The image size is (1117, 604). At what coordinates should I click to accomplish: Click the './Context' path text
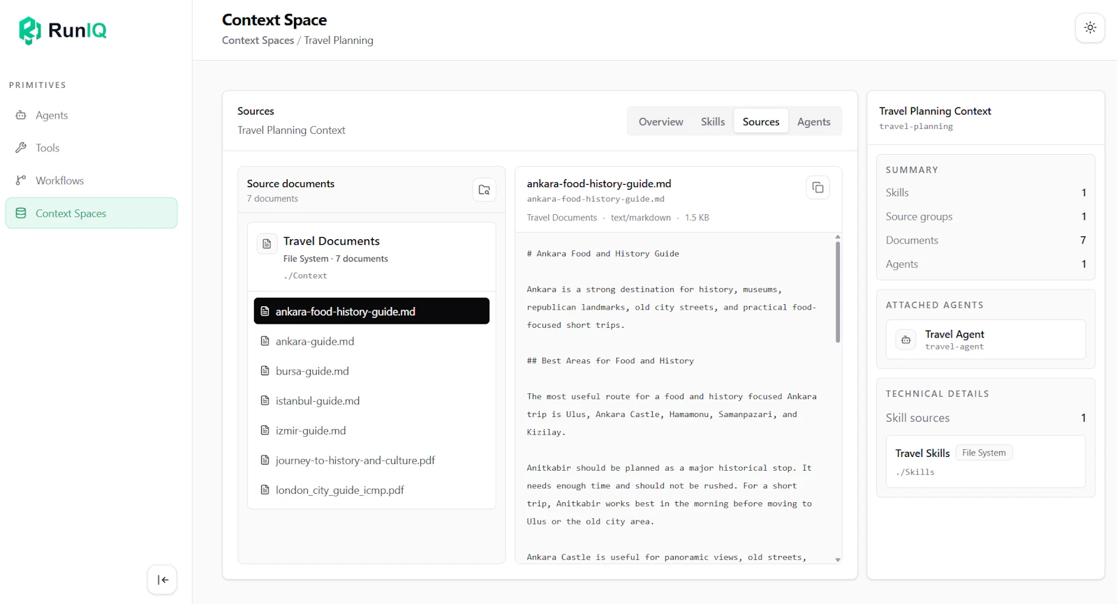305,275
